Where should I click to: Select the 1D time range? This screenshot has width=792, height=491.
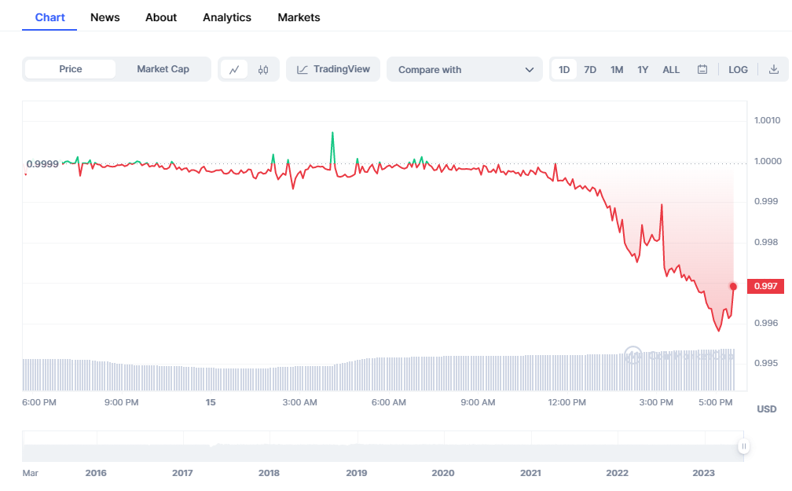(564, 70)
